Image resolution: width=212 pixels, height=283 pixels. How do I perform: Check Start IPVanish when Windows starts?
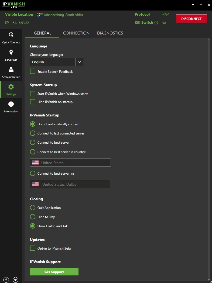click(33, 94)
